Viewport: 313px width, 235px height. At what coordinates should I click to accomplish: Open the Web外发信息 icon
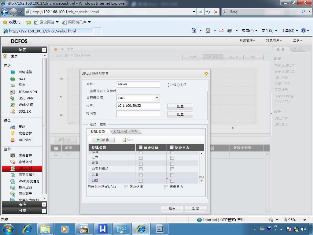(13, 181)
